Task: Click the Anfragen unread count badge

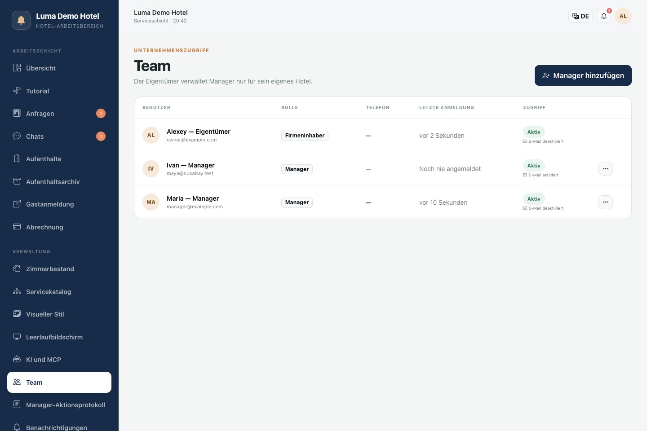Action: coord(101,114)
